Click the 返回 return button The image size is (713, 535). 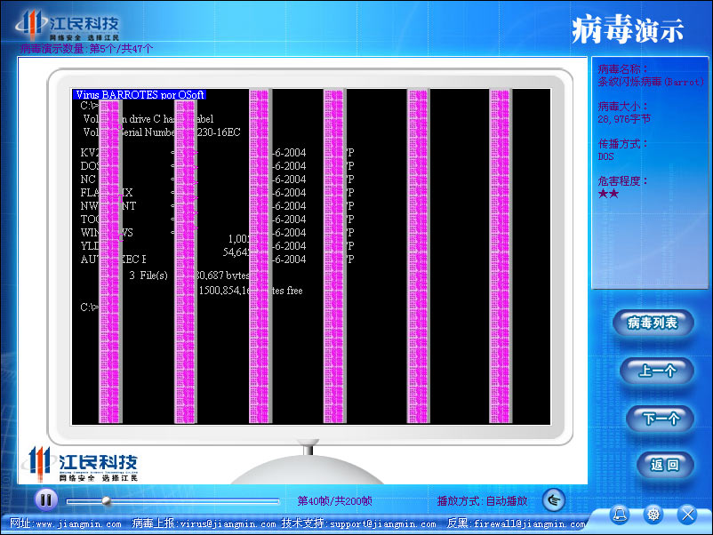tap(665, 465)
